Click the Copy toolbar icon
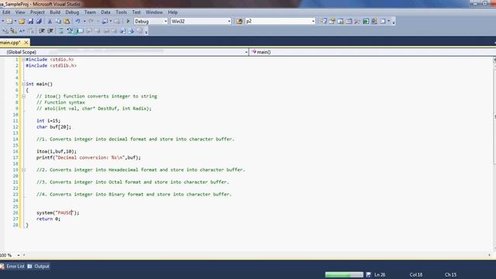Screen dimensions: 496x279 pos(58,21)
